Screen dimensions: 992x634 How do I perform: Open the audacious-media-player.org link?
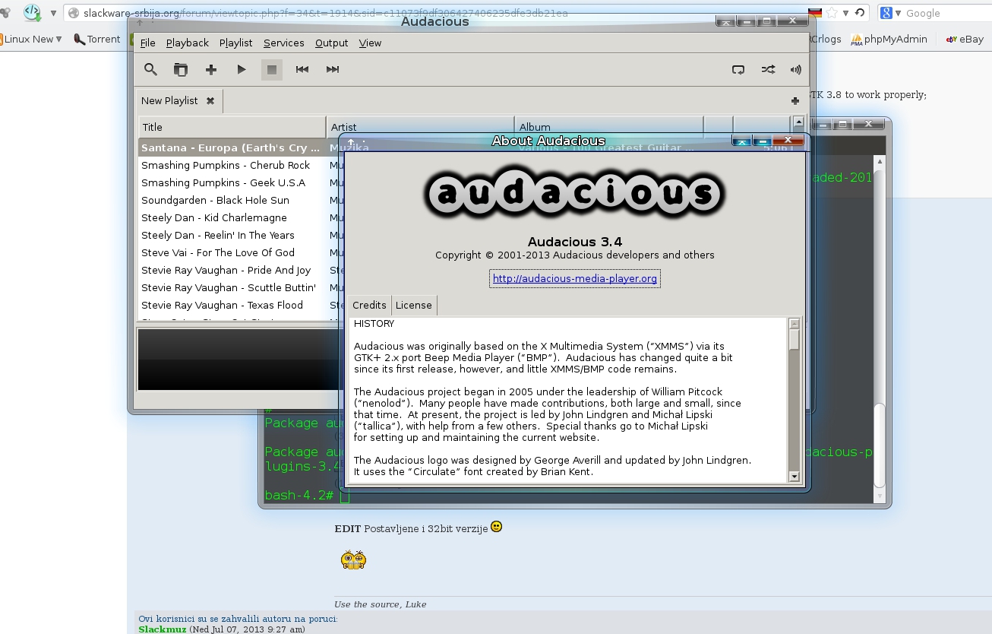coord(574,279)
